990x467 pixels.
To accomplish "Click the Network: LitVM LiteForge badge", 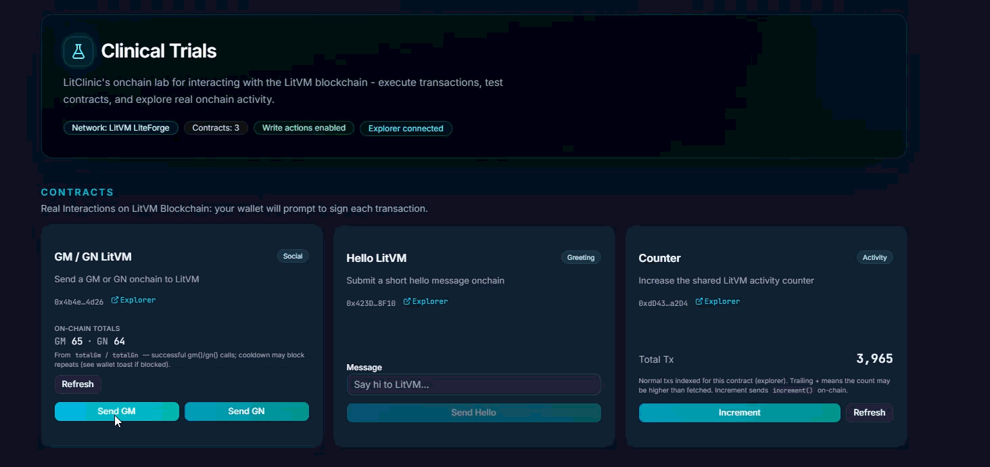I will [120, 128].
